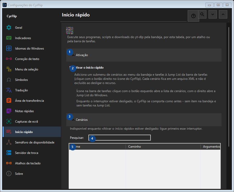Image resolution: width=234 pixels, height=192 pixels.
Task: Open the purple Notas rápidas note icon
Action: click(x=9, y=111)
